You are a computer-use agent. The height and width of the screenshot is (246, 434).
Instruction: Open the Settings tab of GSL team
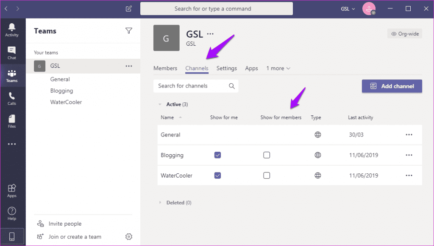click(227, 68)
